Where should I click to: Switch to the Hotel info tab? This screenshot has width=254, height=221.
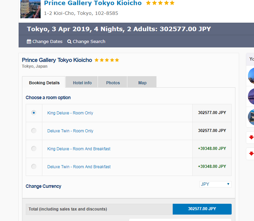[82, 82]
